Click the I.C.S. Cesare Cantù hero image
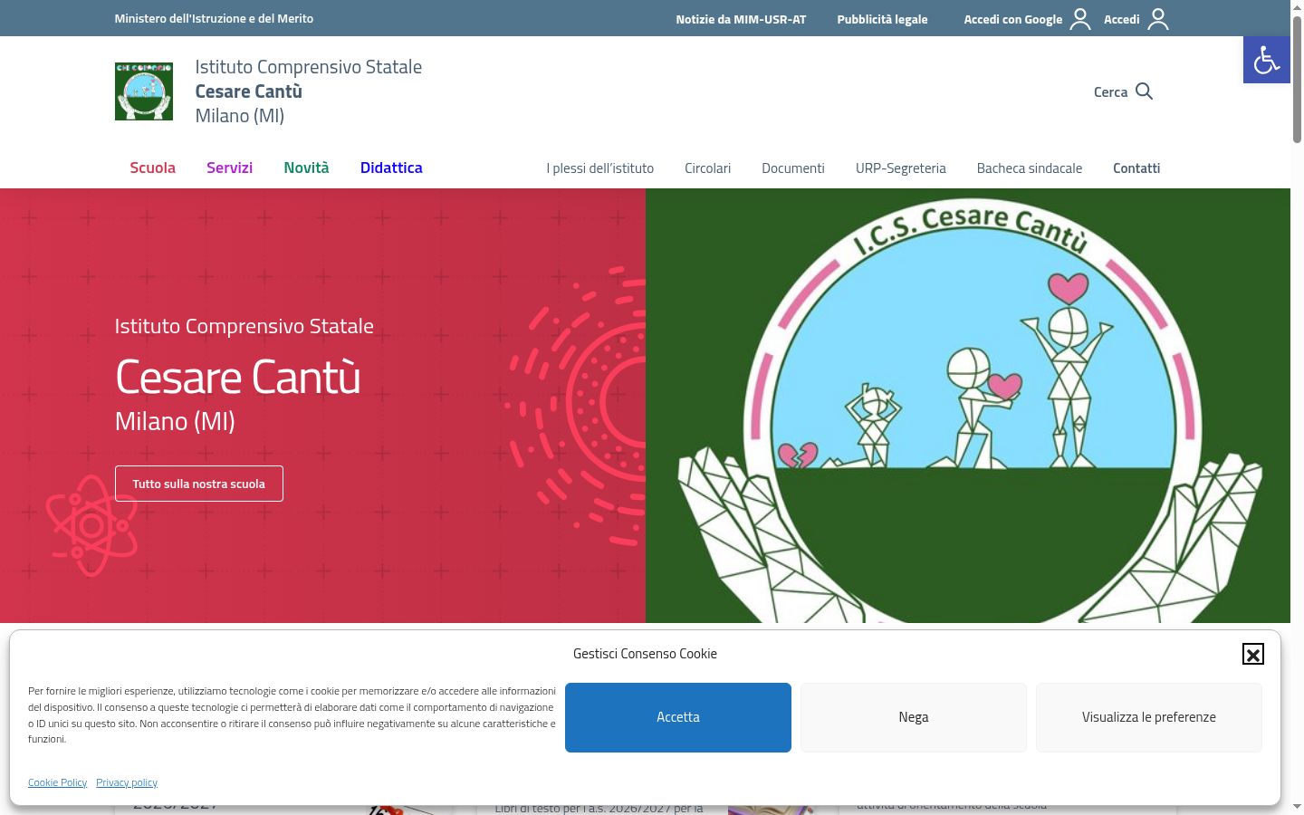 [968, 406]
